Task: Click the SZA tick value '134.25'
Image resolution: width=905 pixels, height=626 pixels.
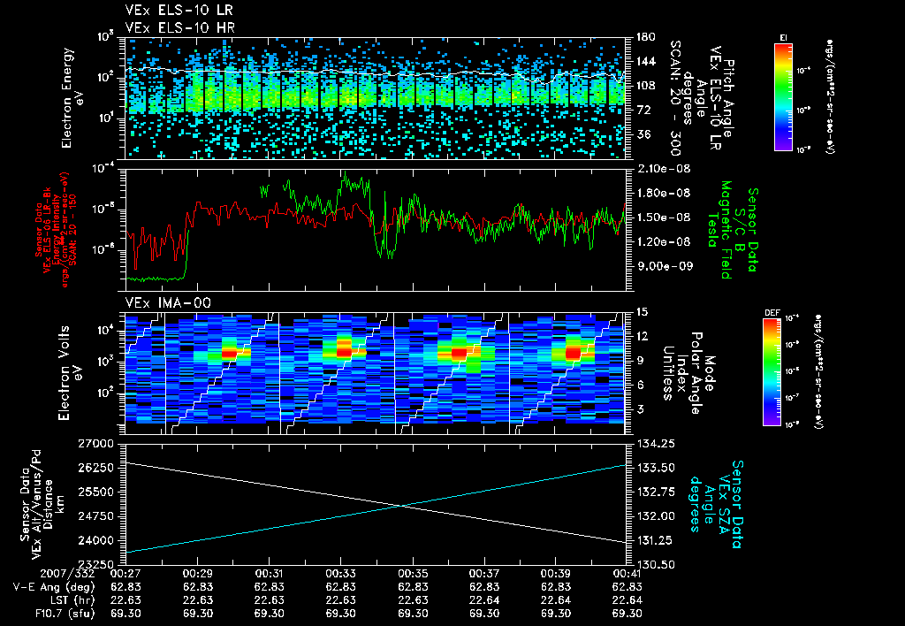Action: pos(657,444)
